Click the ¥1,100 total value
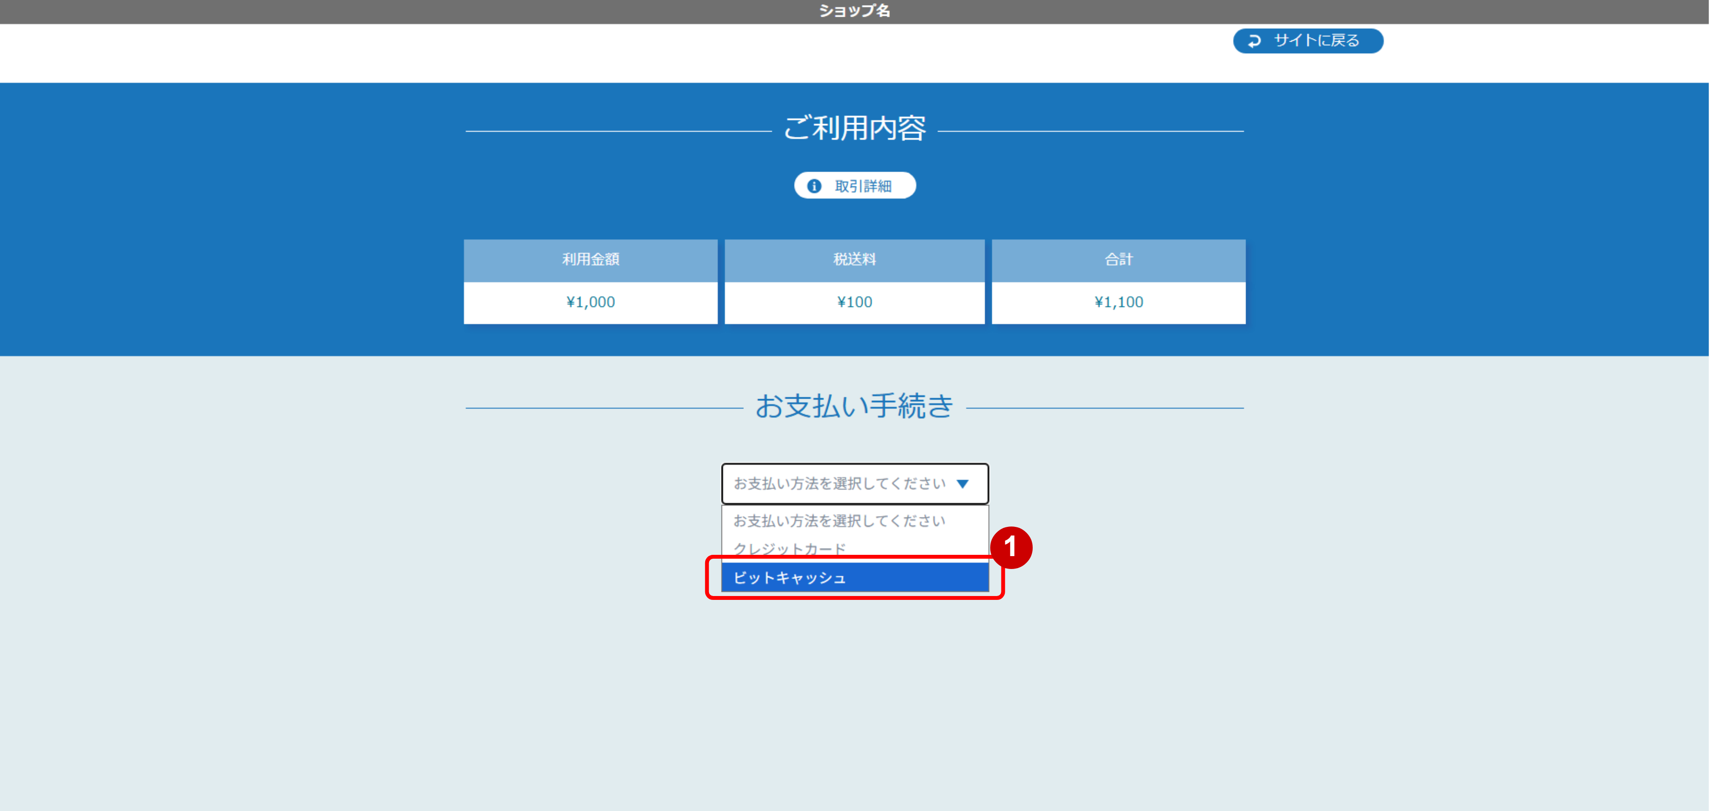Image resolution: width=1710 pixels, height=811 pixels. (1119, 303)
